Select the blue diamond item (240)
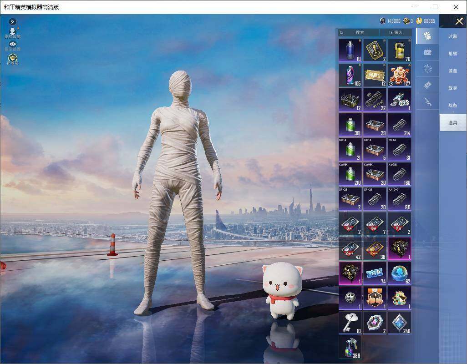 [400, 323]
